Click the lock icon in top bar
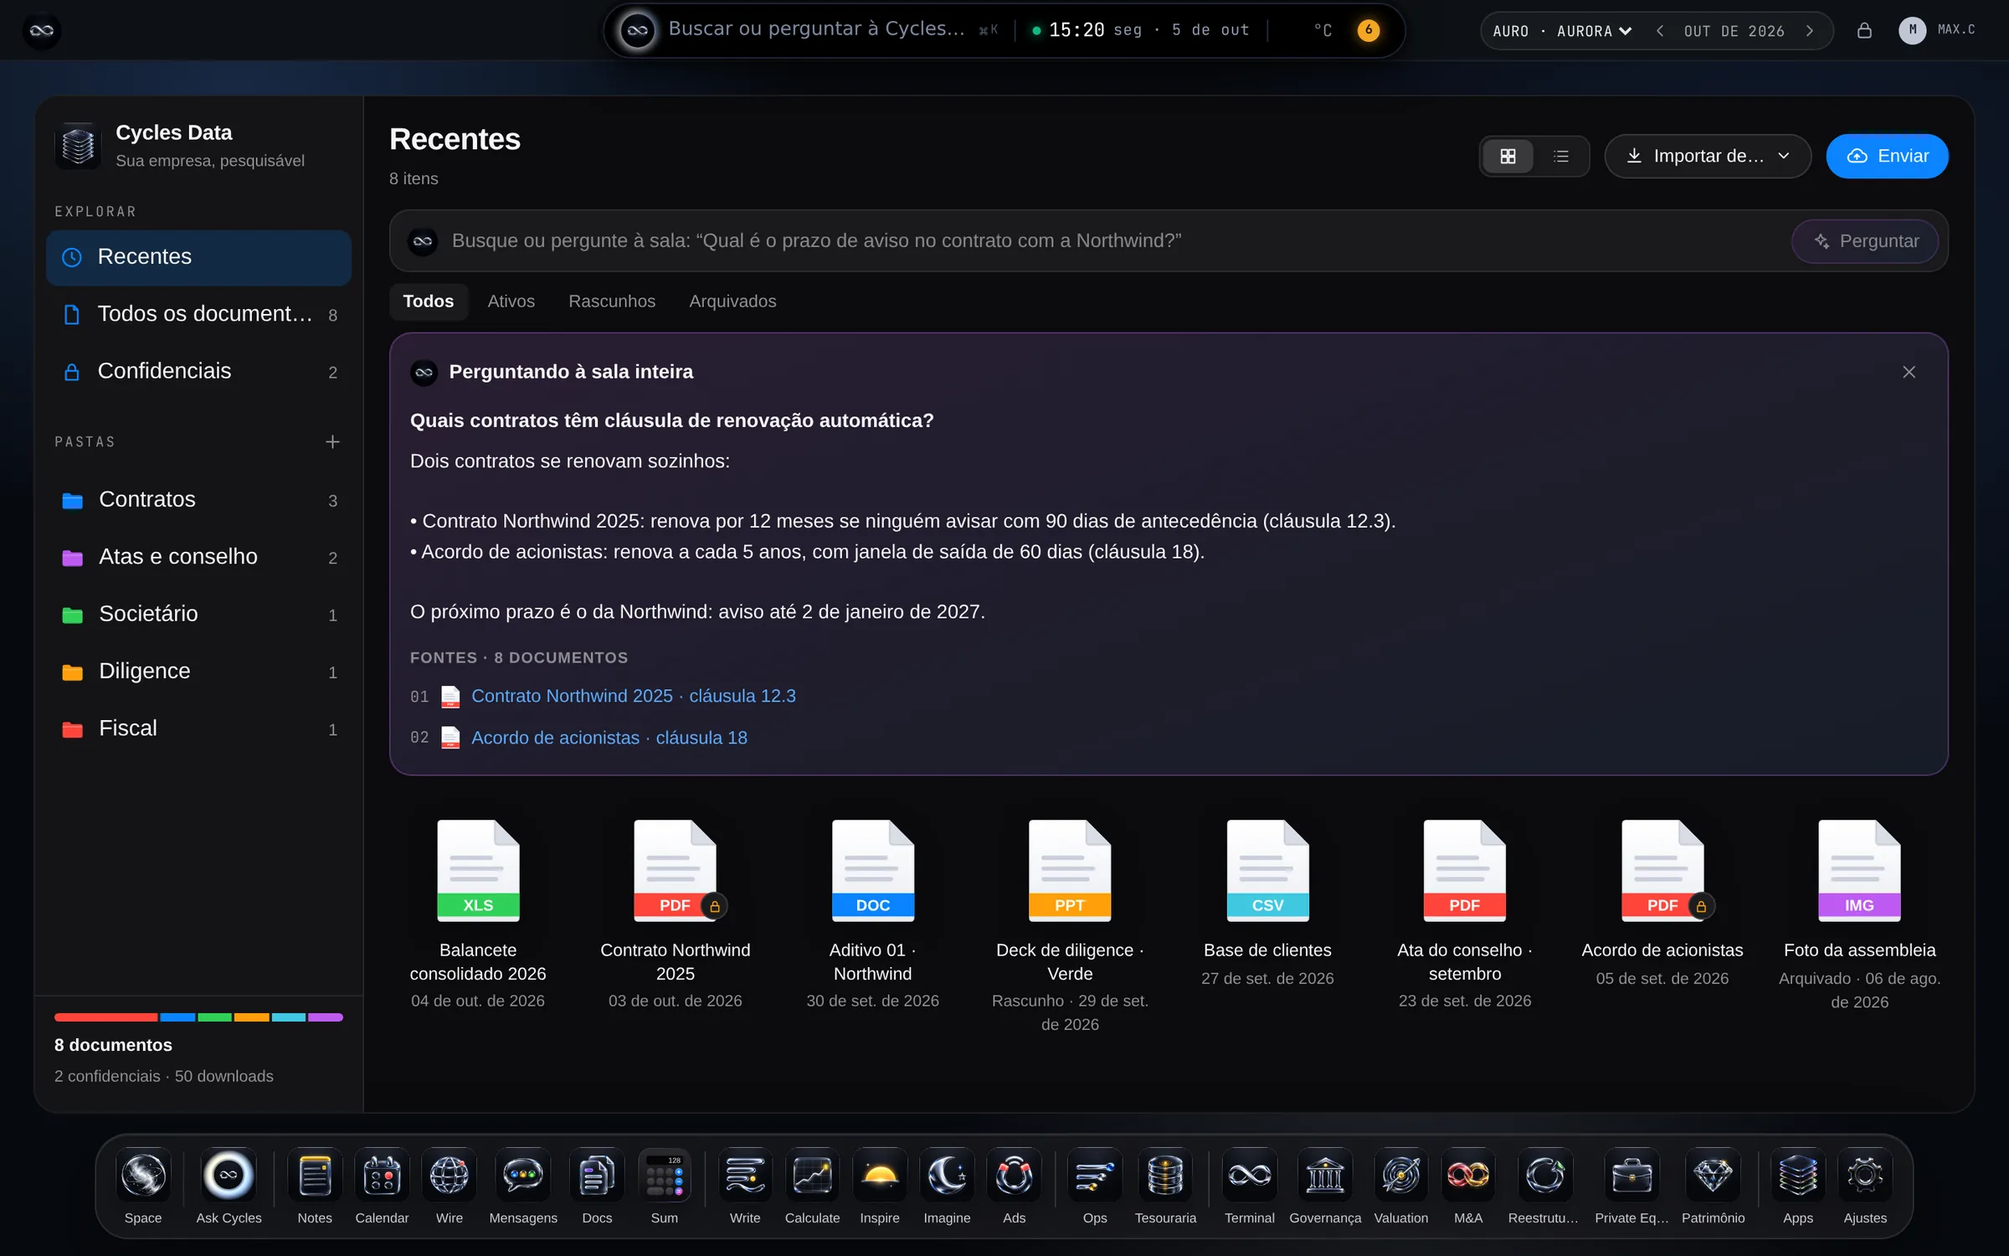 pyautogui.click(x=1864, y=31)
